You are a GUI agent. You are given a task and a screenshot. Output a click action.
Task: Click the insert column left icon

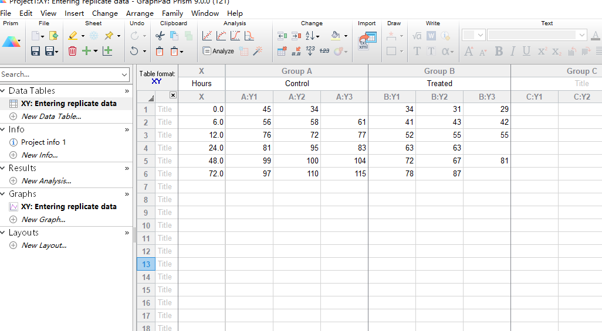282,36
